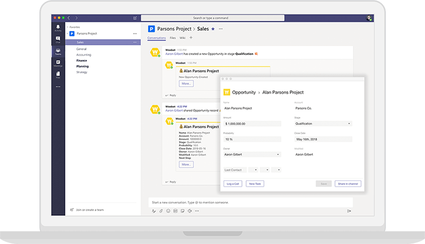The width and height of the screenshot is (425, 244).
Task: Collapse the Parsons Project team tree
Action: [x=68, y=34]
